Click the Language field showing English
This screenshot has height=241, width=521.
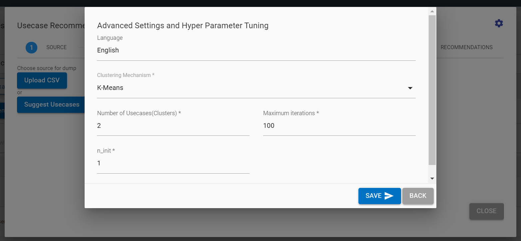256,50
